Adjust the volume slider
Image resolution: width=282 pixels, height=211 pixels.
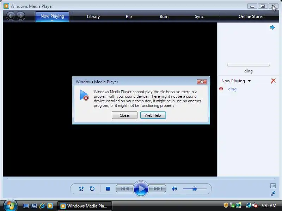(195, 189)
